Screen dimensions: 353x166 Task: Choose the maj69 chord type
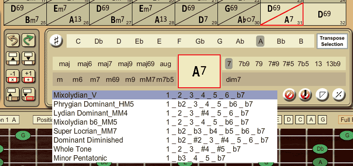[145, 64]
